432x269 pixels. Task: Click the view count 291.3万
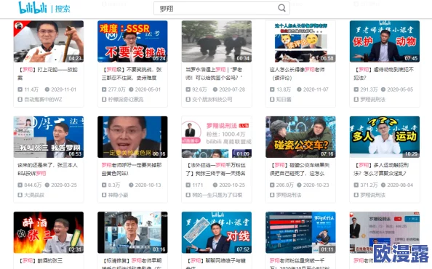pyautogui.click(x=369, y=89)
